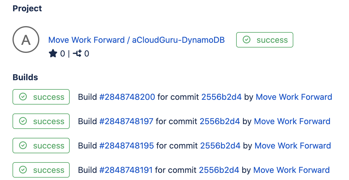
Task: Click the success status badge beside the project name
Action: [264, 40]
